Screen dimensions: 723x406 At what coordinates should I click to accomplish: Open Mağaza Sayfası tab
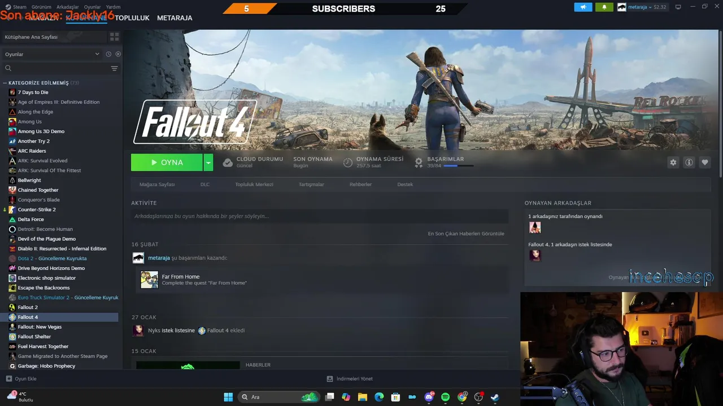click(157, 184)
